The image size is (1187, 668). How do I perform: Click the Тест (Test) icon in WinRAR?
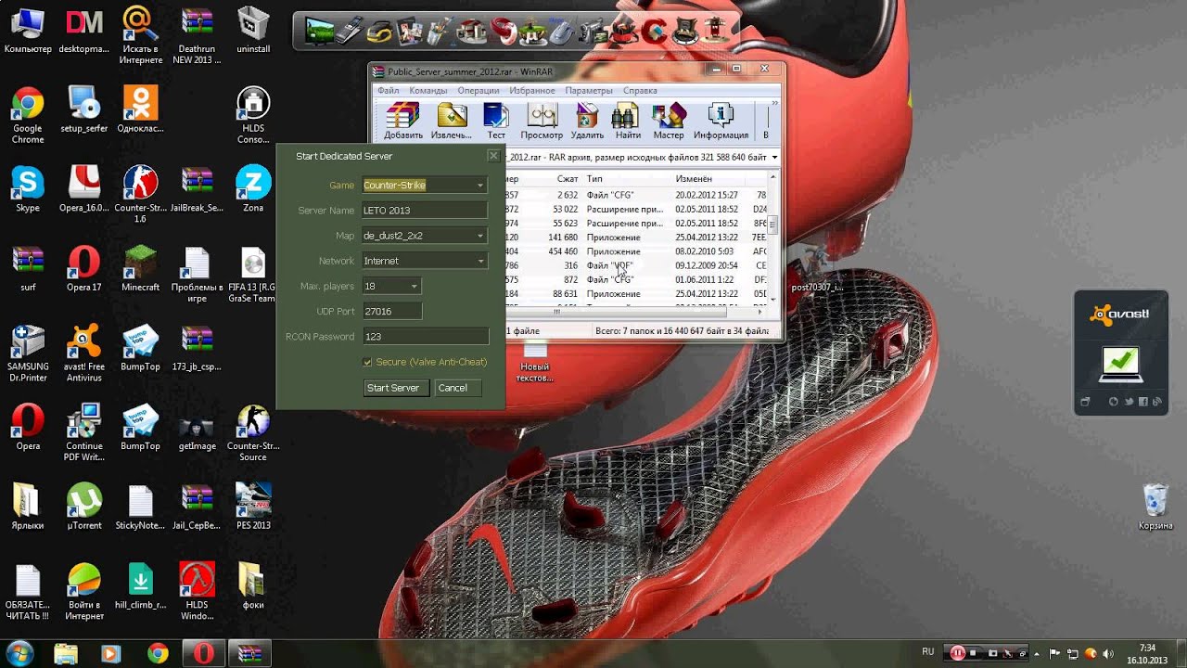tap(496, 121)
